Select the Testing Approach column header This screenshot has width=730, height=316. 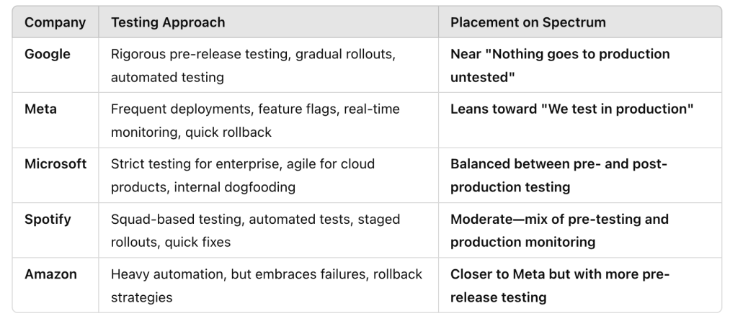[168, 22]
